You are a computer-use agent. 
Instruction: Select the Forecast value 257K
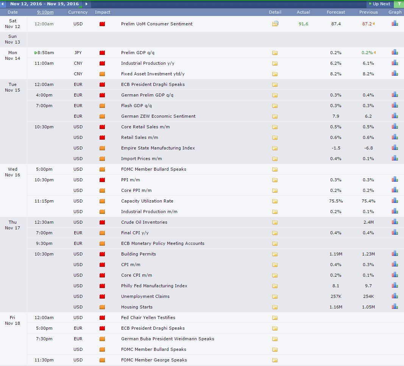pyautogui.click(x=336, y=296)
